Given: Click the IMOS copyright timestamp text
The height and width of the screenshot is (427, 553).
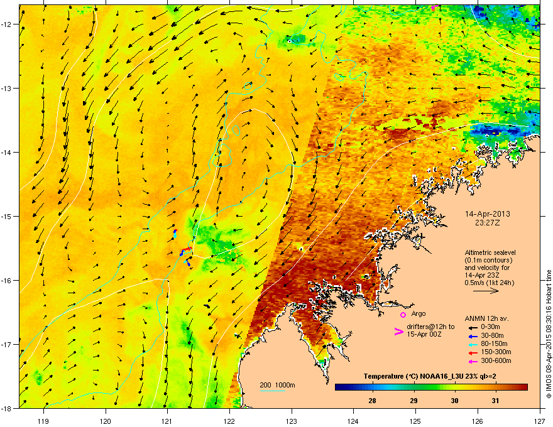Looking at the screenshot, I should [x=549, y=334].
